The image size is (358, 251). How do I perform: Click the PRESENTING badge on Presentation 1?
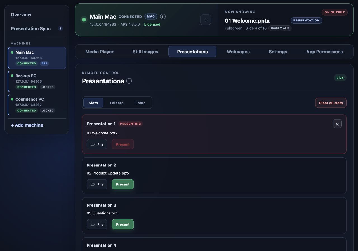130,124
